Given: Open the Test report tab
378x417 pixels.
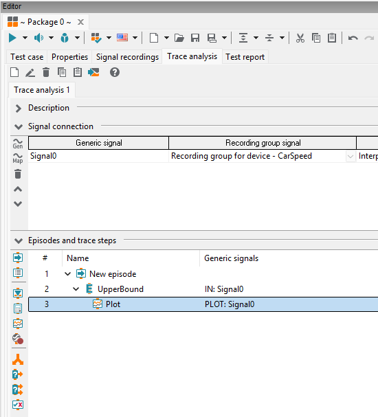Looking at the screenshot, I should coord(245,57).
